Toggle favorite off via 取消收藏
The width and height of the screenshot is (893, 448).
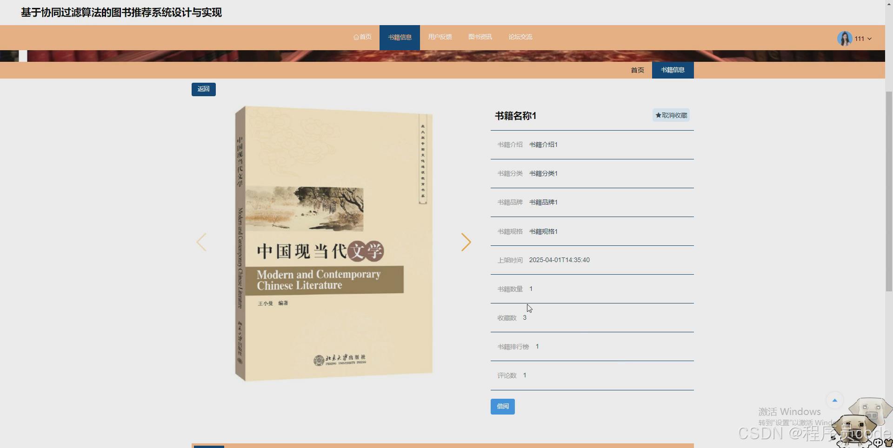pos(671,115)
